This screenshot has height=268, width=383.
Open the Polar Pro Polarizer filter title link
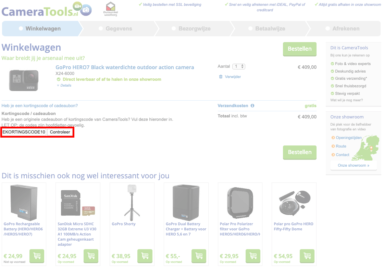pyautogui.click(x=240, y=229)
